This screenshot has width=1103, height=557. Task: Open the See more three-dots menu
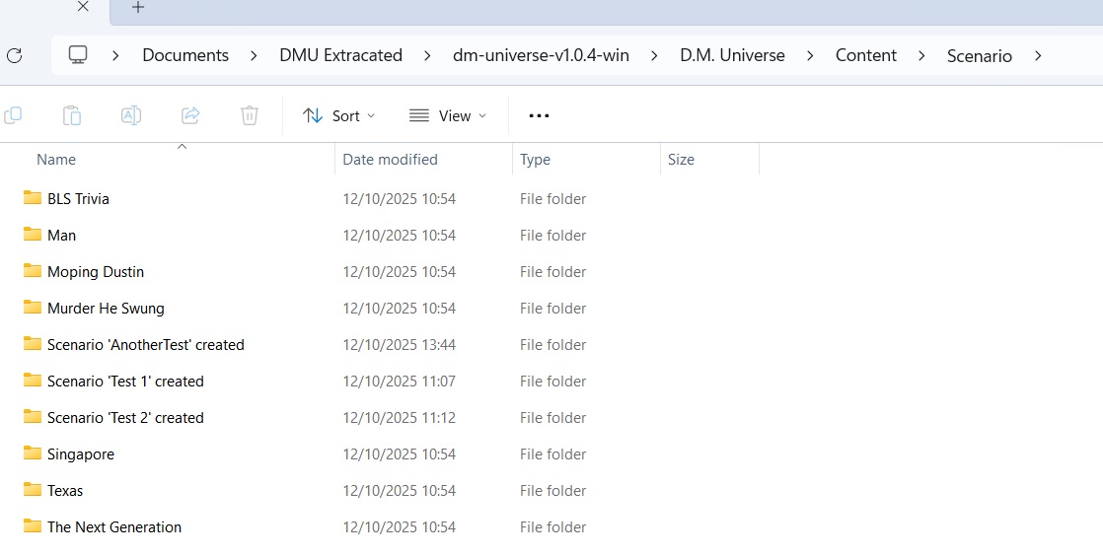point(539,115)
